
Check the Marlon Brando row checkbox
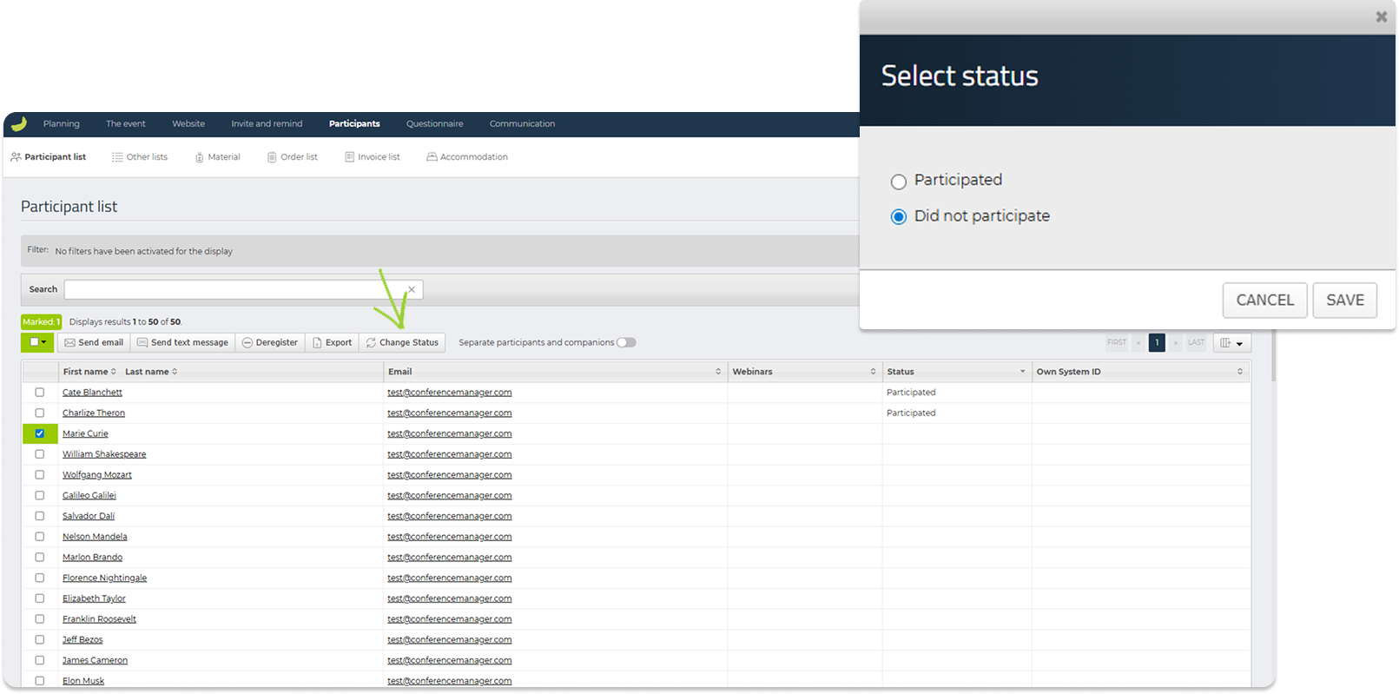40,558
